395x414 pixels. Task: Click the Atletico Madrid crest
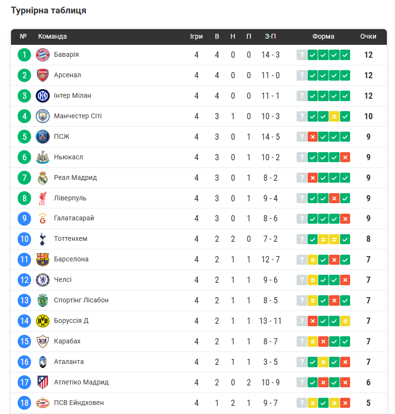tap(43, 382)
